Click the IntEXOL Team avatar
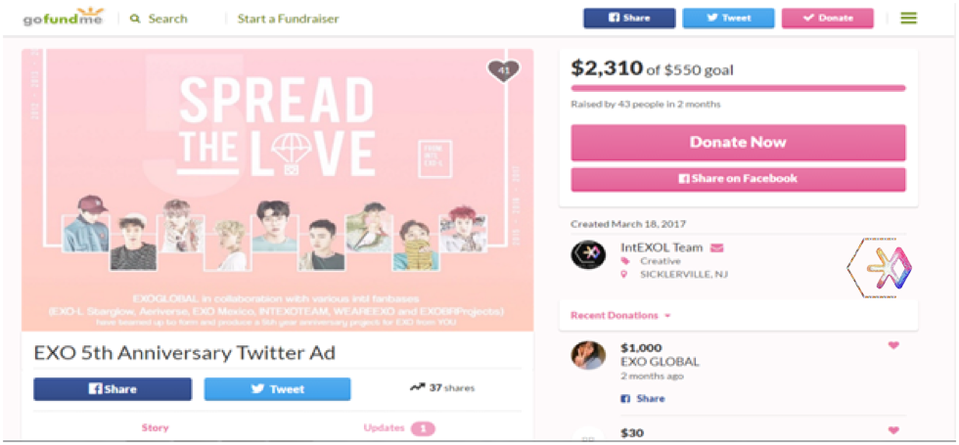Image resolution: width=959 pixels, height=445 pixels. (x=588, y=254)
